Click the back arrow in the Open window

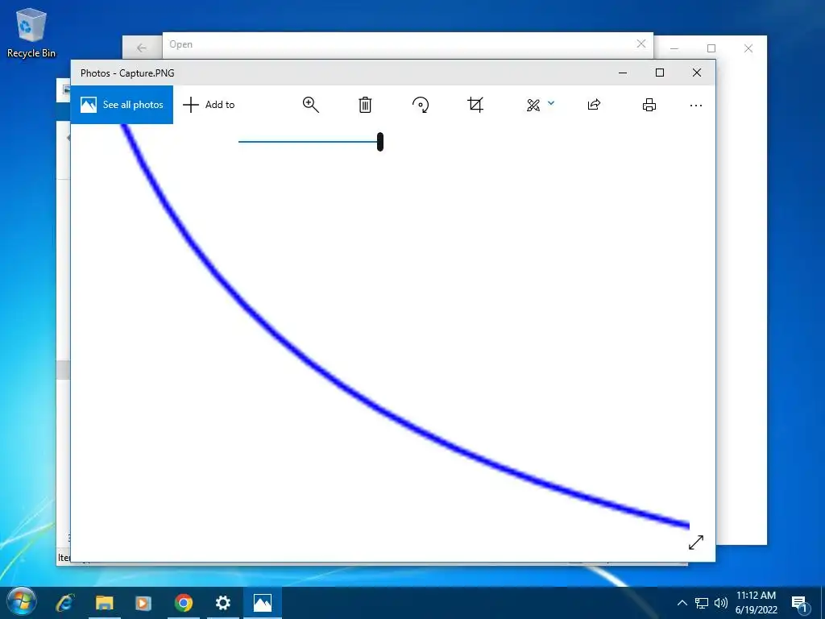142,48
